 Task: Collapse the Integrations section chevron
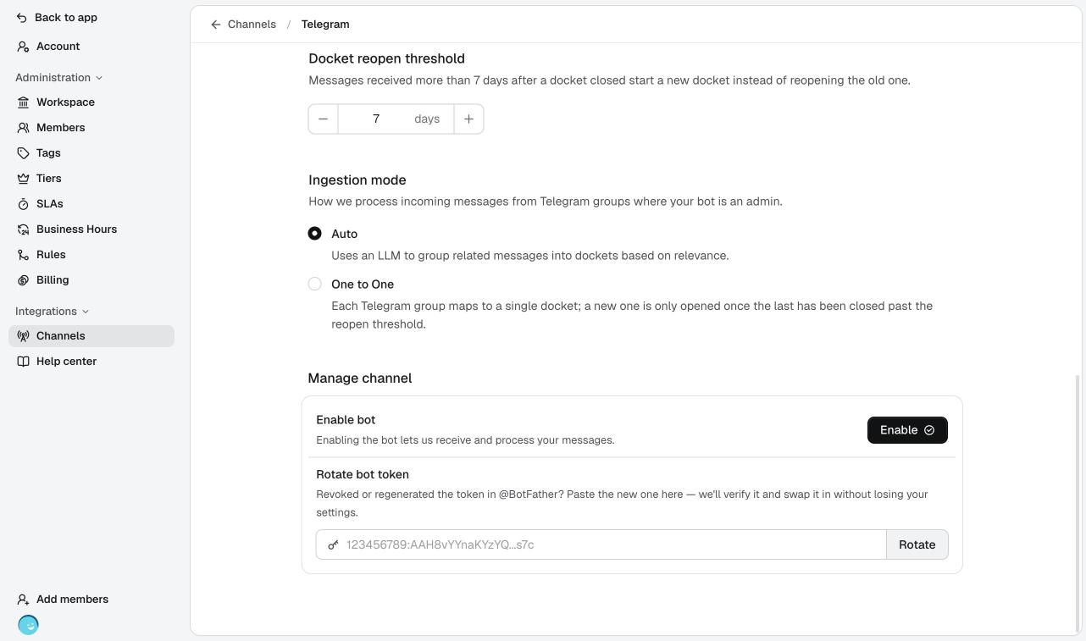pos(86,312)
